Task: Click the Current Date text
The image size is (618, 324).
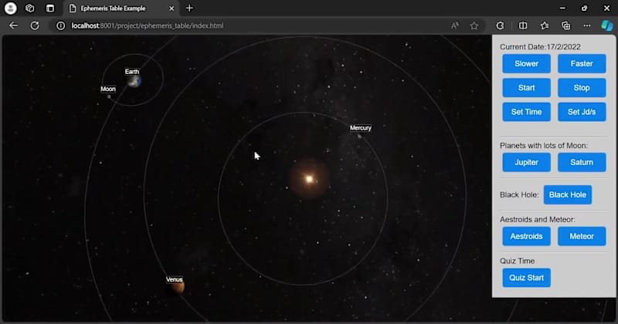Action: click(x=540, y=47)
